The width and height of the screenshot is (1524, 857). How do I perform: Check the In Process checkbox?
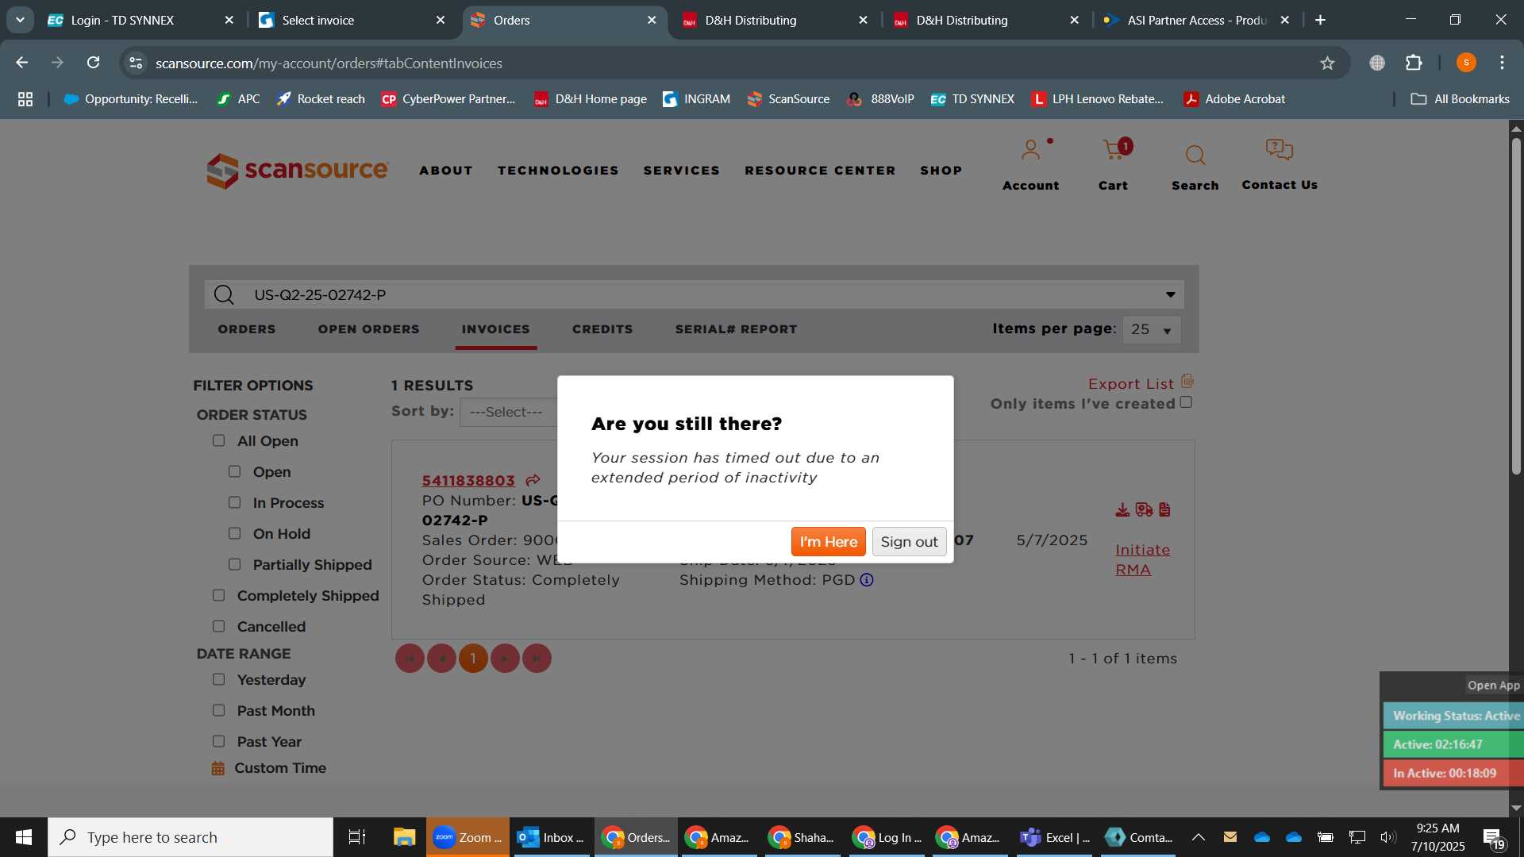[235, 502]
